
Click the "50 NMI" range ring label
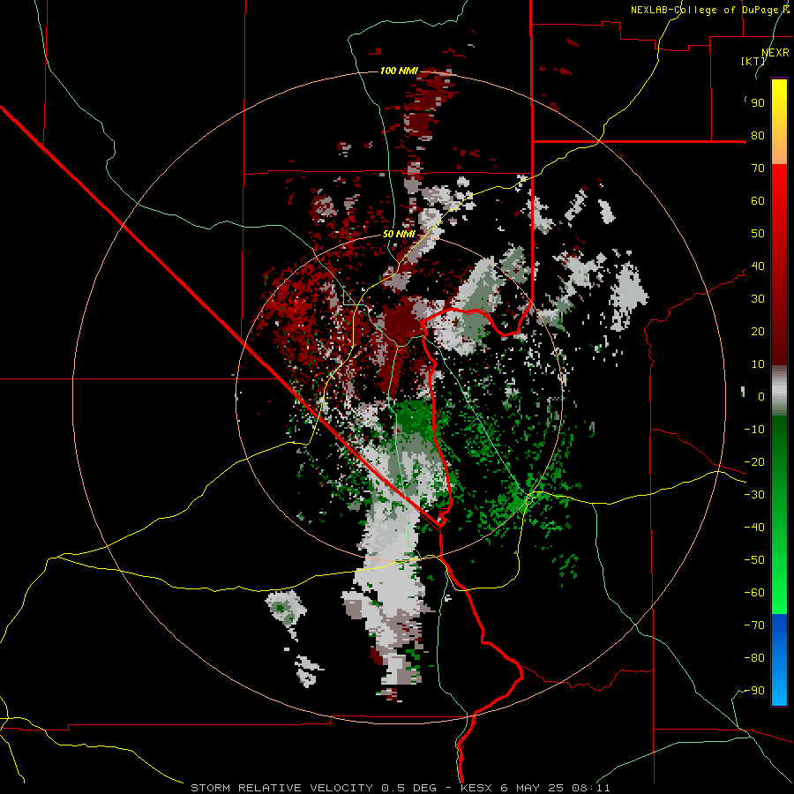(399, 234)
